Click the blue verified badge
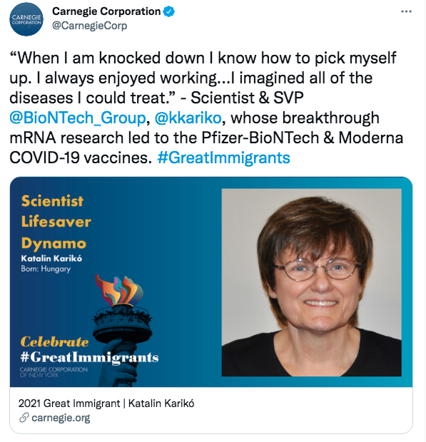This screenshot has width=426, height=442. pyautogui.click(x=169, y=11)
